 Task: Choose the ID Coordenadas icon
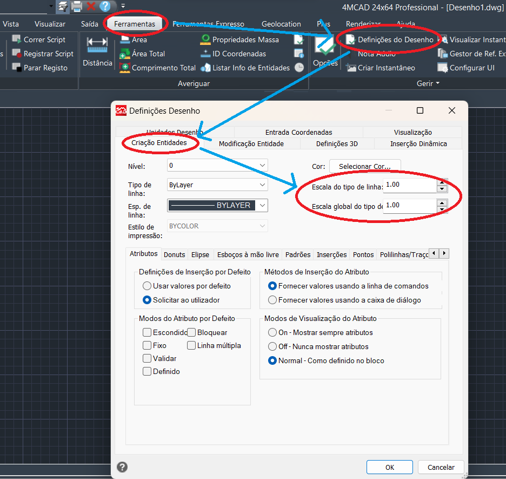pyautogui.click(x=205, y=53)
